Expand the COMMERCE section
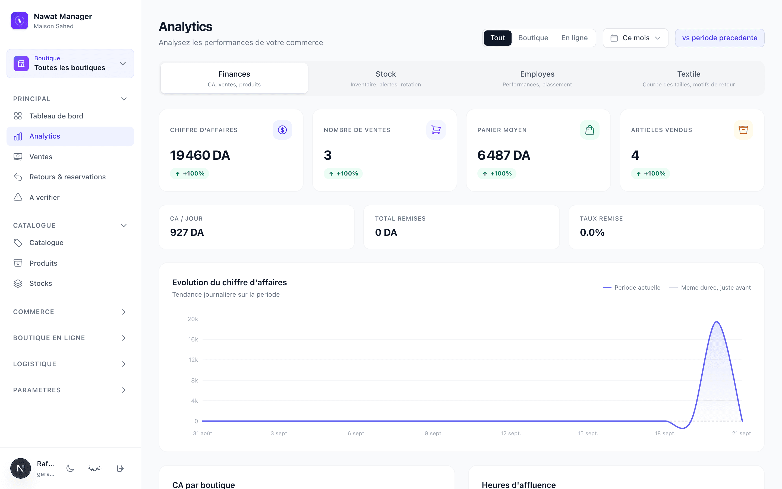Viewport: 782px width, 489px height. [70, 312]
